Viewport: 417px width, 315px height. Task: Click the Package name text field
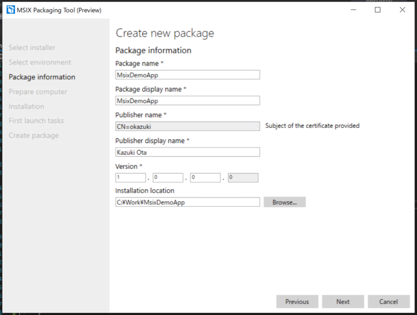[187, 75]
